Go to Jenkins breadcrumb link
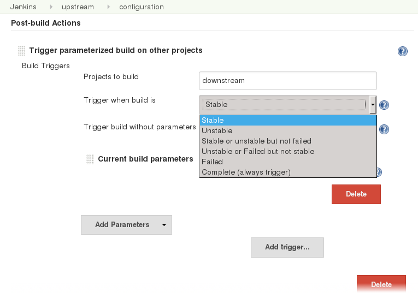This screenshot has width=418, height=298. click(x=23, y=7)
